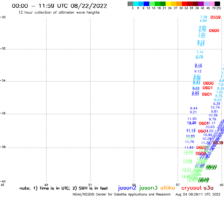Click the dark red swatch between legend 33 and 36
This screenshot has width=224, height=197.
tap(190, 4)
